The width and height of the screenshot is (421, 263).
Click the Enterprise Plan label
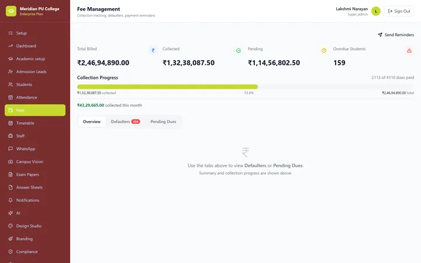(31, 14)
